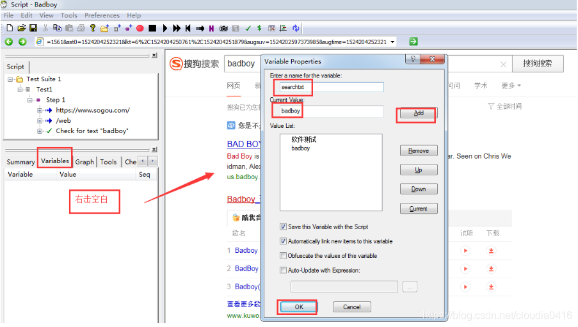Click the Current Value field containing badboy
This screenshot has width=578, height=327.
[331, 111]
